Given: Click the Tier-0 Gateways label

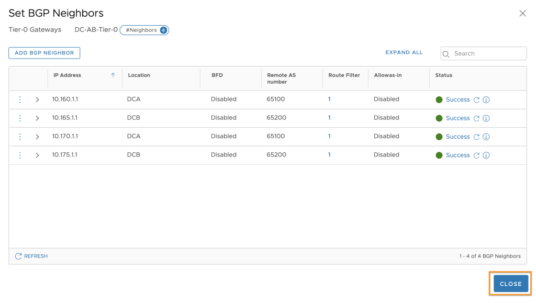Looking at the screenshot, I should (35, 30).
